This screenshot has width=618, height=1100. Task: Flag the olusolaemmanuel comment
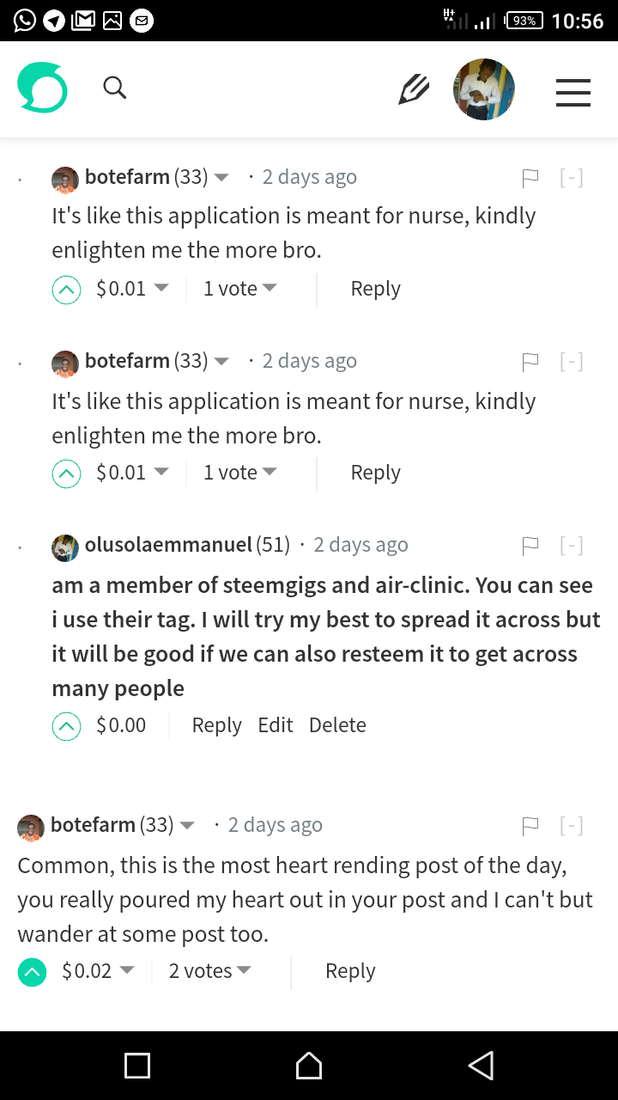(530, 545)
